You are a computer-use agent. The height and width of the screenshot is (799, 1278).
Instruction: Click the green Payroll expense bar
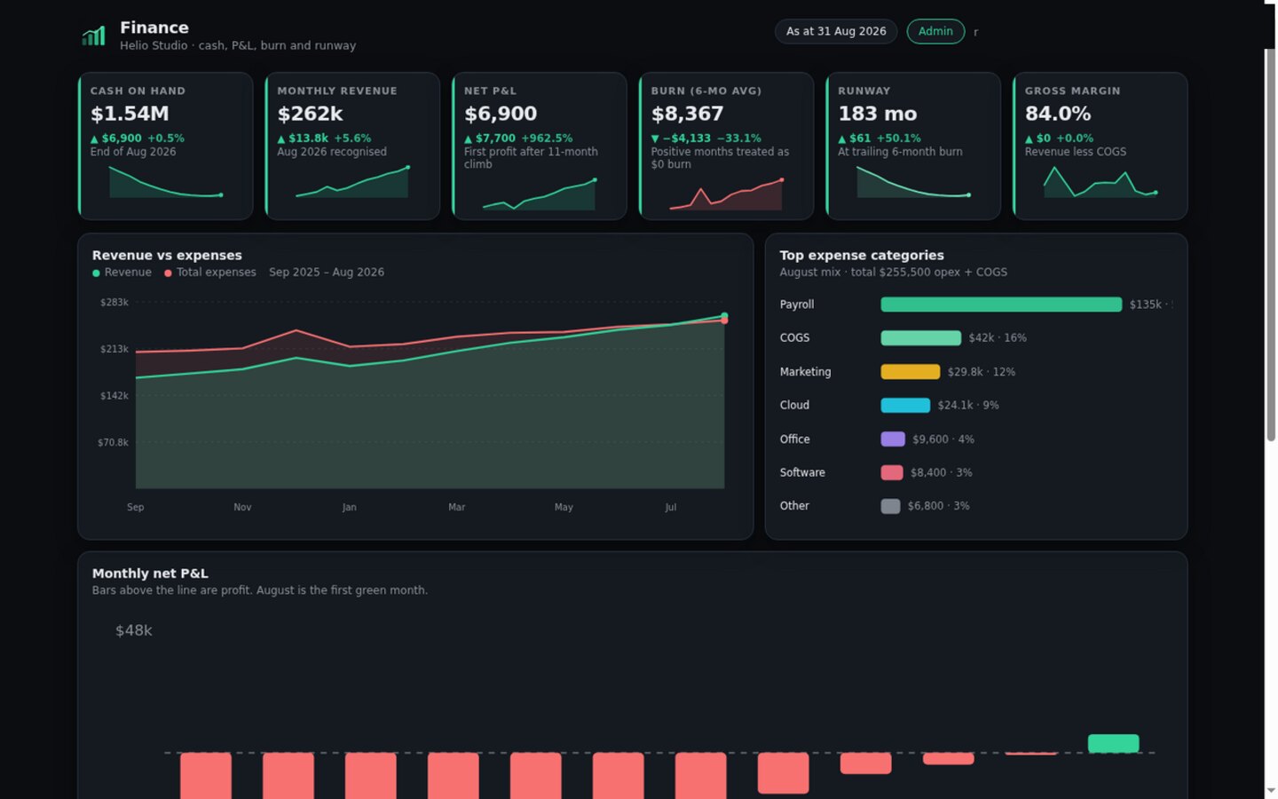click(1001, 305)
